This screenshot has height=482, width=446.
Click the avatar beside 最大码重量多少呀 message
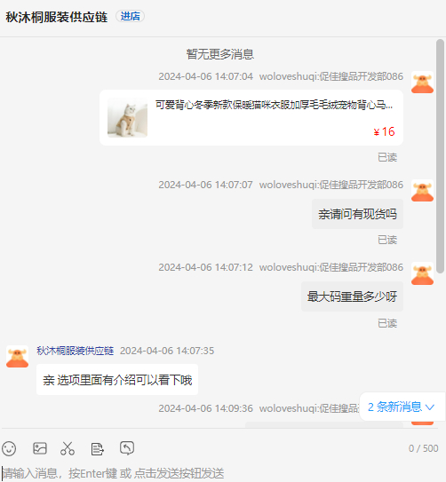click(422, 273)
